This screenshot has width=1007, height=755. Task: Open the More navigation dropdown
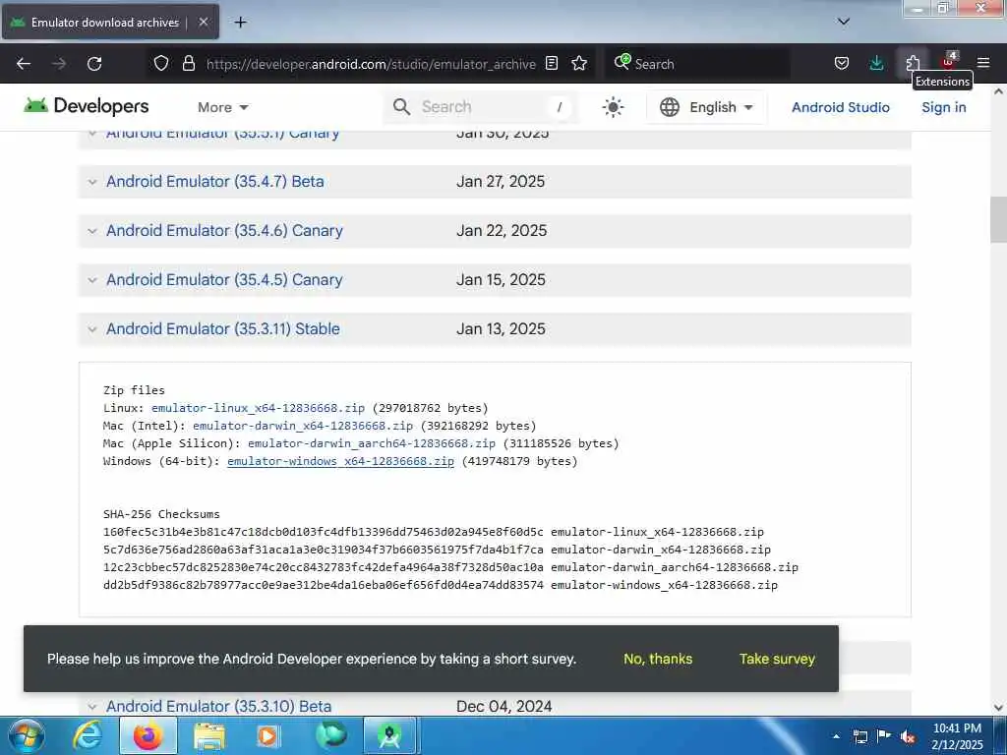(223, 107)
